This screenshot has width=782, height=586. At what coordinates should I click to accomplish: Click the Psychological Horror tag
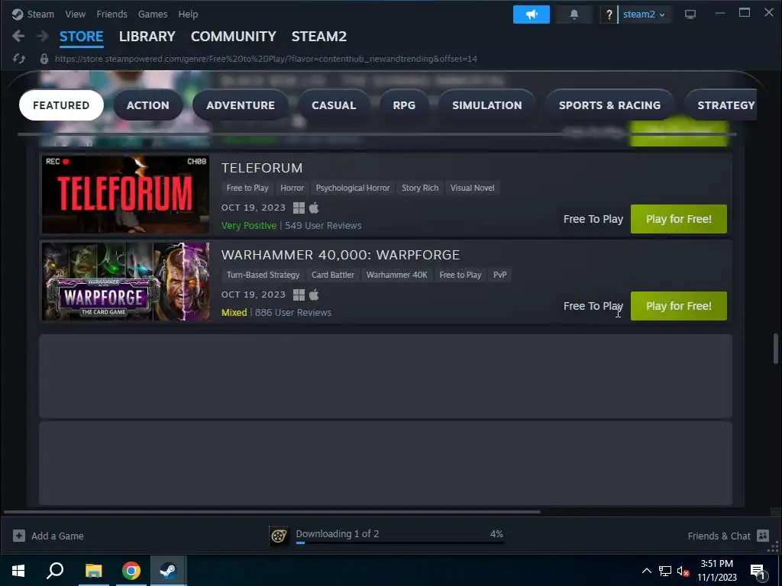[x=353, y=188]
